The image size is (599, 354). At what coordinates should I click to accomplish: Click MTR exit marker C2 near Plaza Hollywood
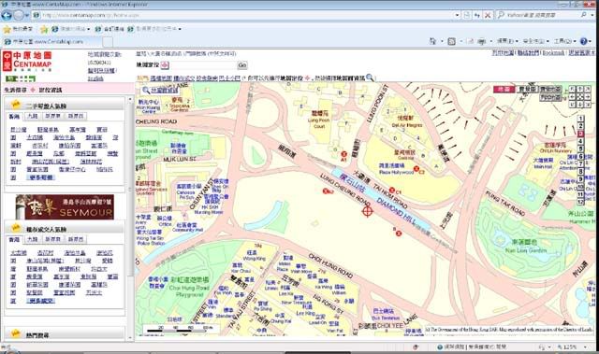416,169
